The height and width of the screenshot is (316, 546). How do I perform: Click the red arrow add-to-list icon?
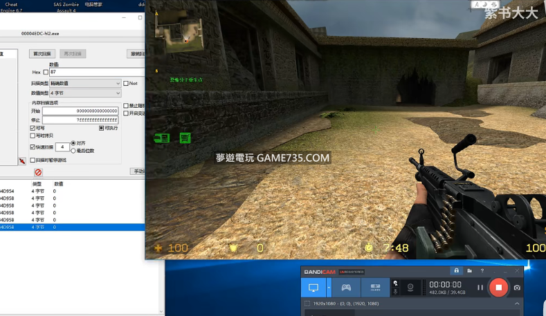pos(22,161)
